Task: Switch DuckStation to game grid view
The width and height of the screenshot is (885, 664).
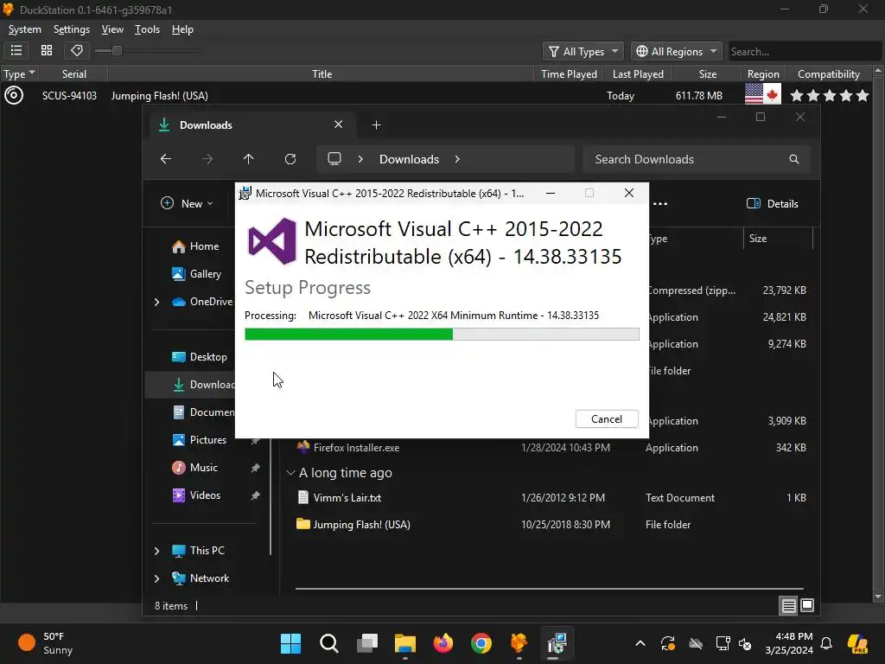Action: click(47, 51)
